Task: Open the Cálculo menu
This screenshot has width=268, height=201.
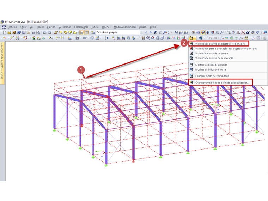Action: pyautogui.click(x=51, y=27)
